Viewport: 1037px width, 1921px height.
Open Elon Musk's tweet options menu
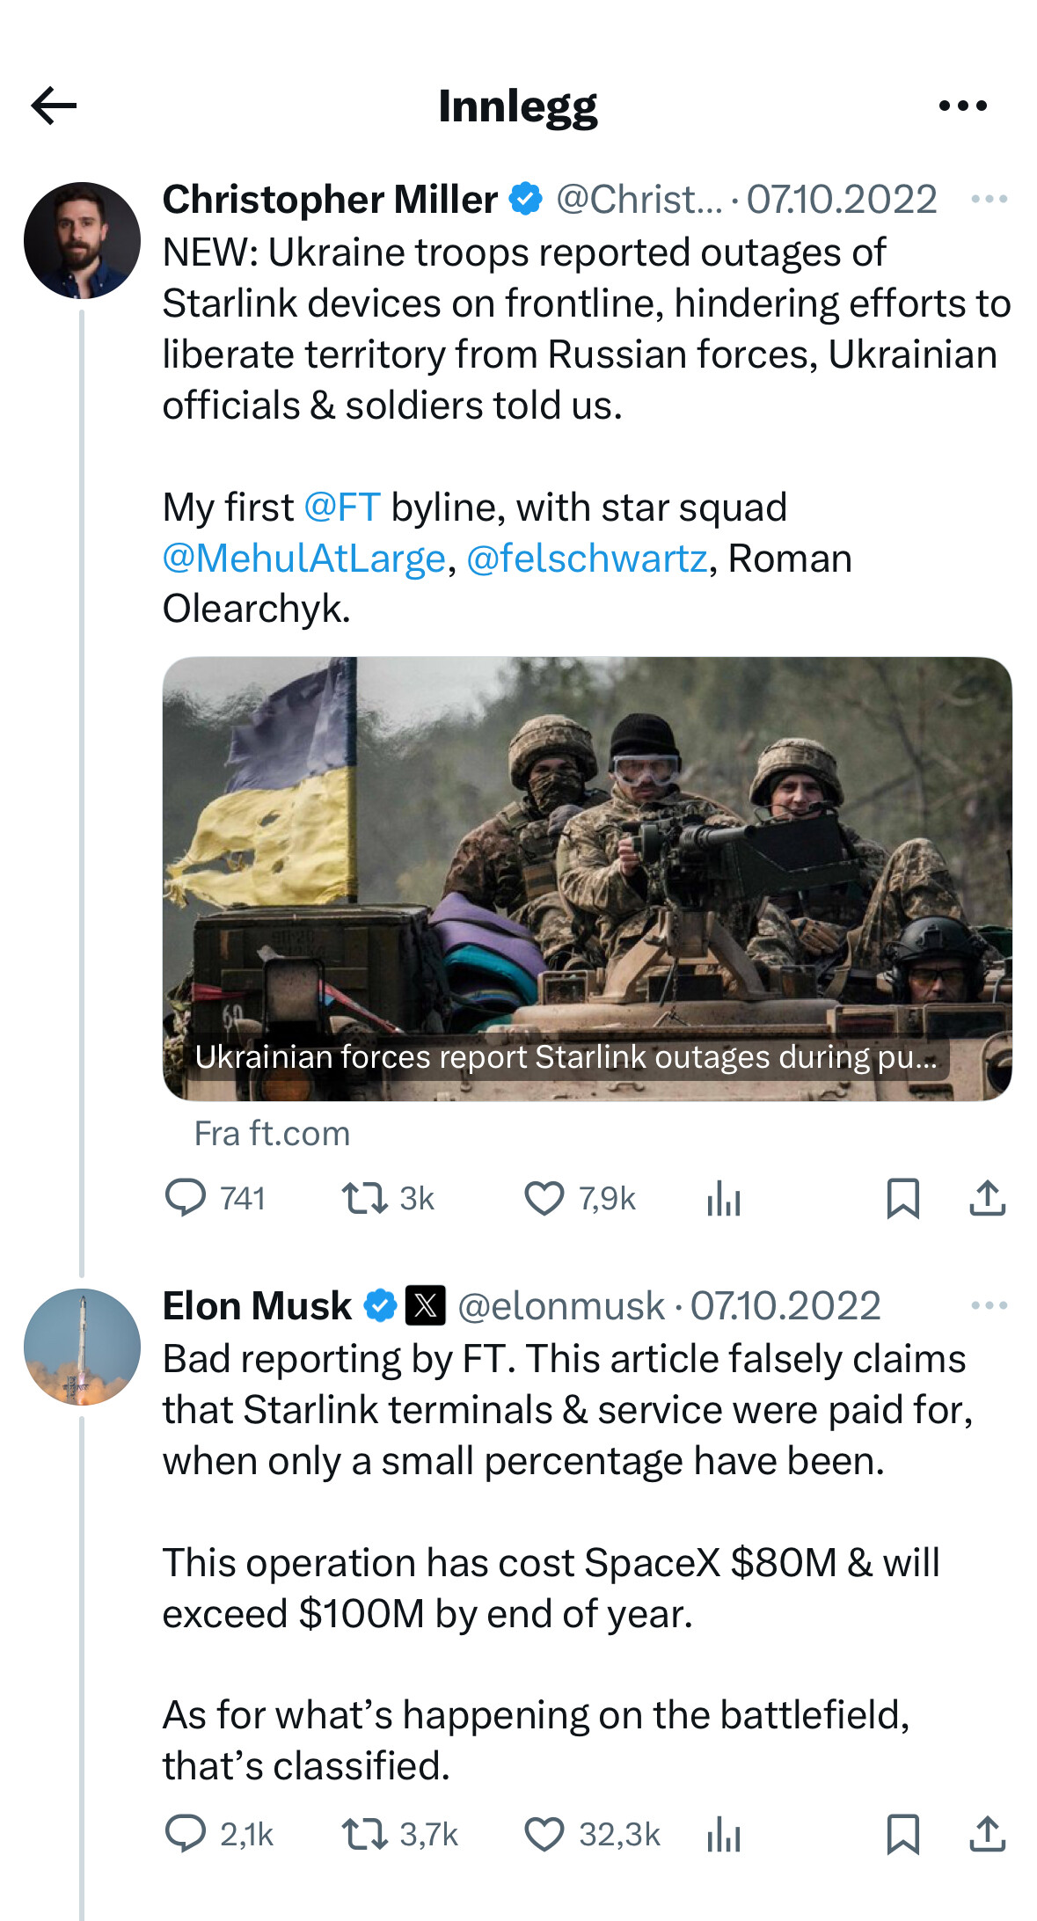tap(989, 1305)
